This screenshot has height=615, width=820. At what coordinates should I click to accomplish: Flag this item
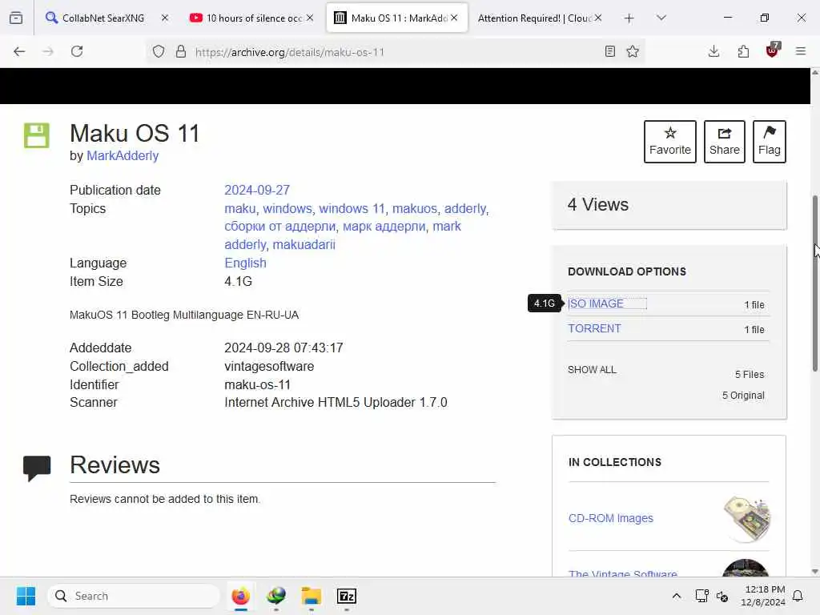point(770,142)
